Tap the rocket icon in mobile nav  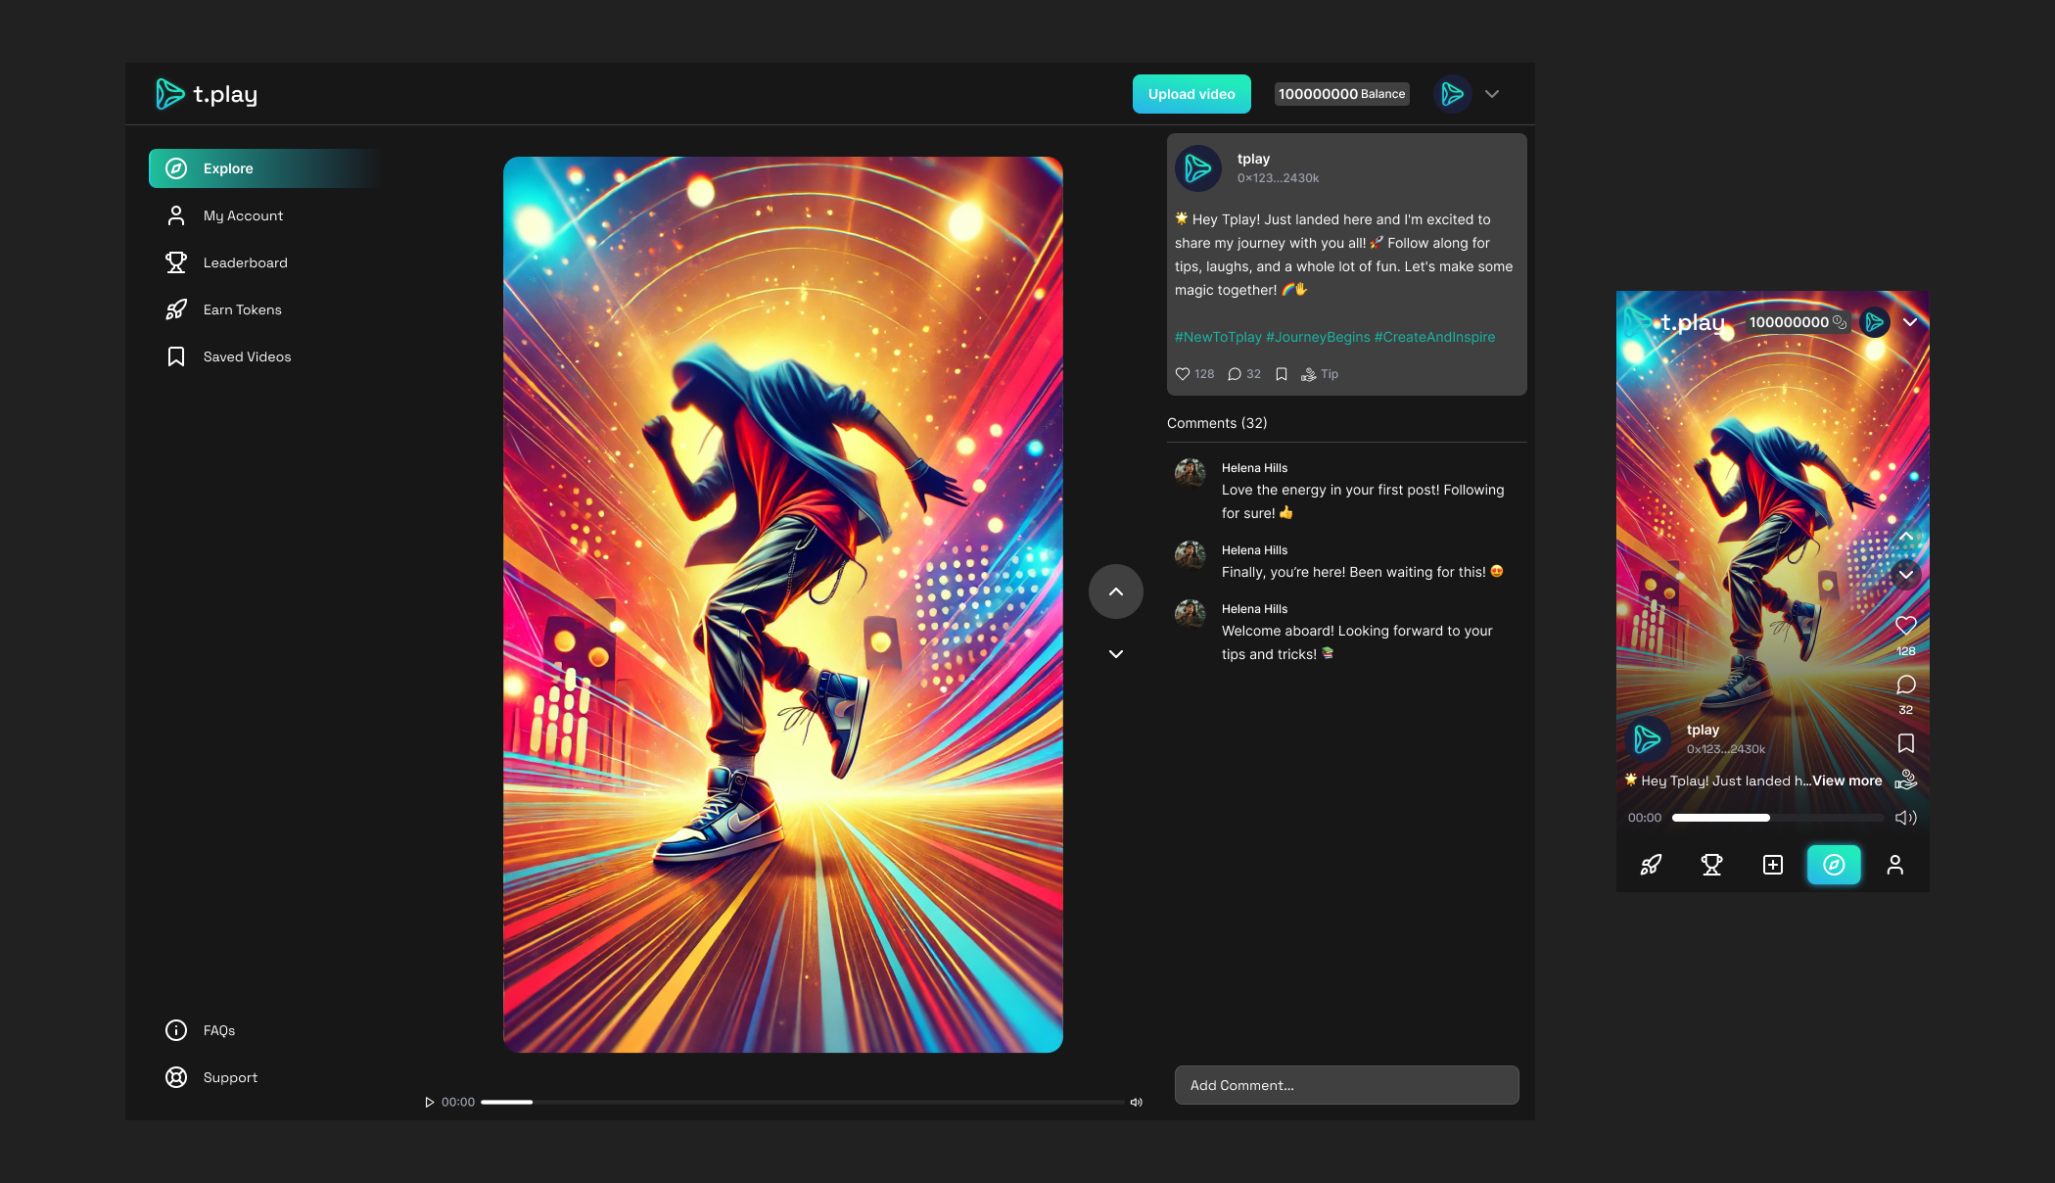[1651, 865]
